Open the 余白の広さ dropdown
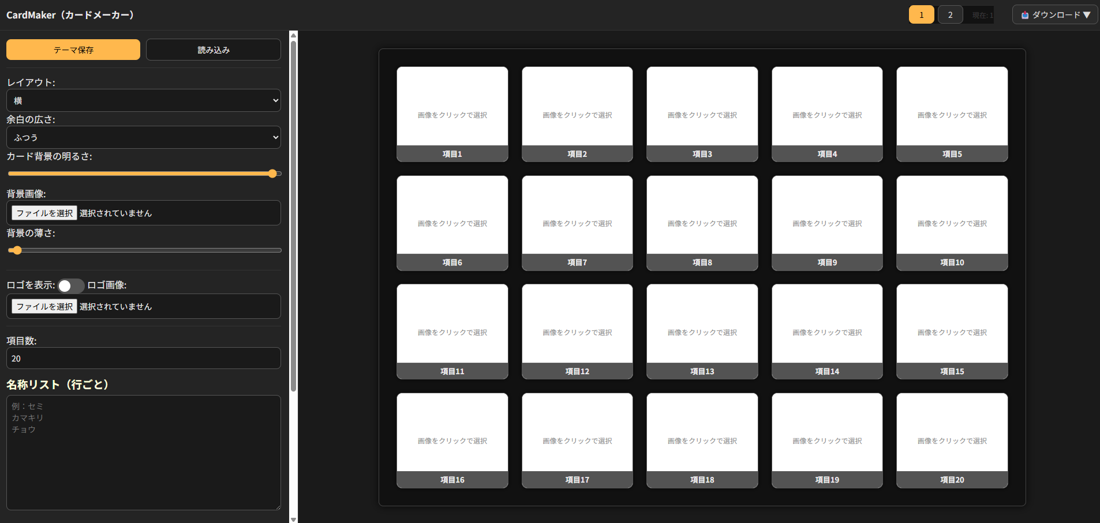This screenshot has height=523, width=1100. tap(144, 137)
